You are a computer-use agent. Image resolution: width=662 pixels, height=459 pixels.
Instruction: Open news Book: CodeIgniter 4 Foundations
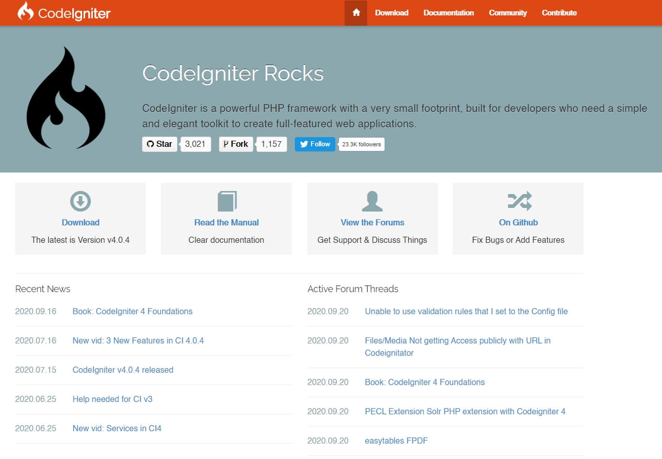(x=133, y=311)
